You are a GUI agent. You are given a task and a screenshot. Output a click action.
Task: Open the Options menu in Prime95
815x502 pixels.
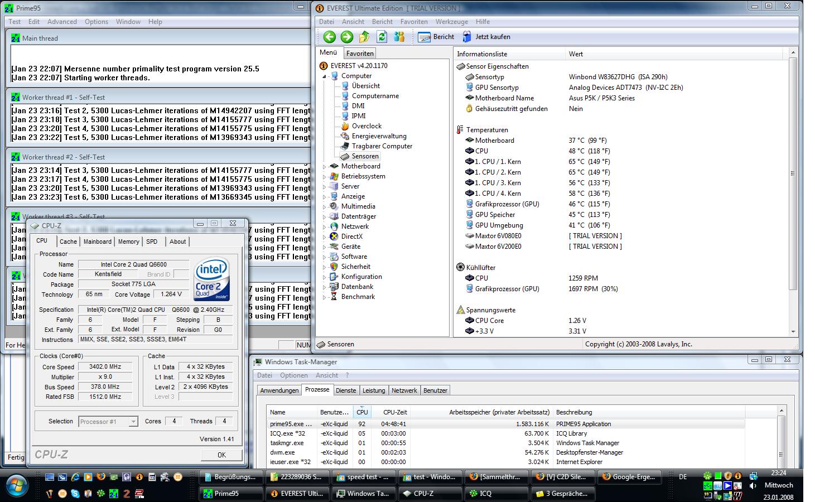pos(97,22)
